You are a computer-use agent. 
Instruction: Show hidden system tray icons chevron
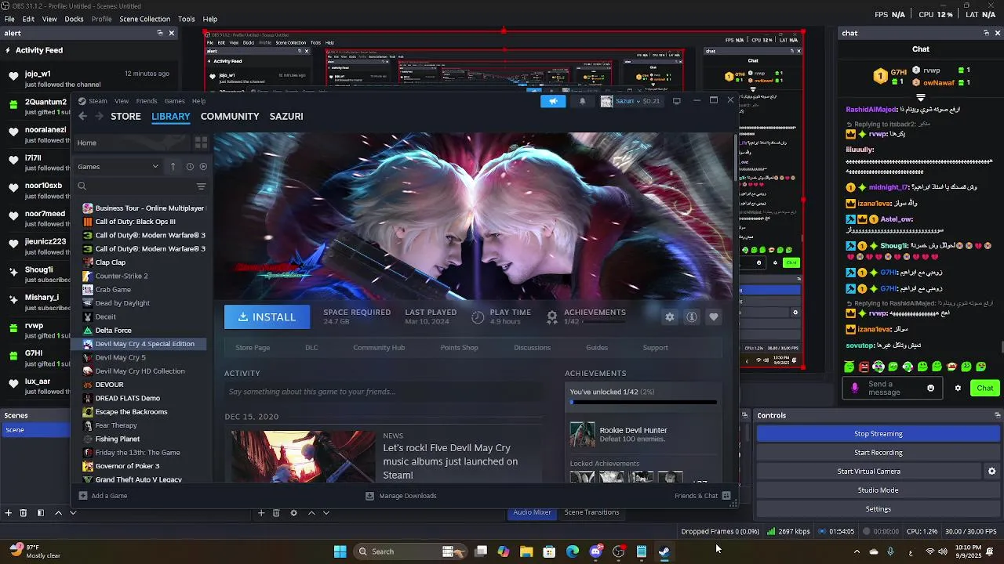point(857,551)
